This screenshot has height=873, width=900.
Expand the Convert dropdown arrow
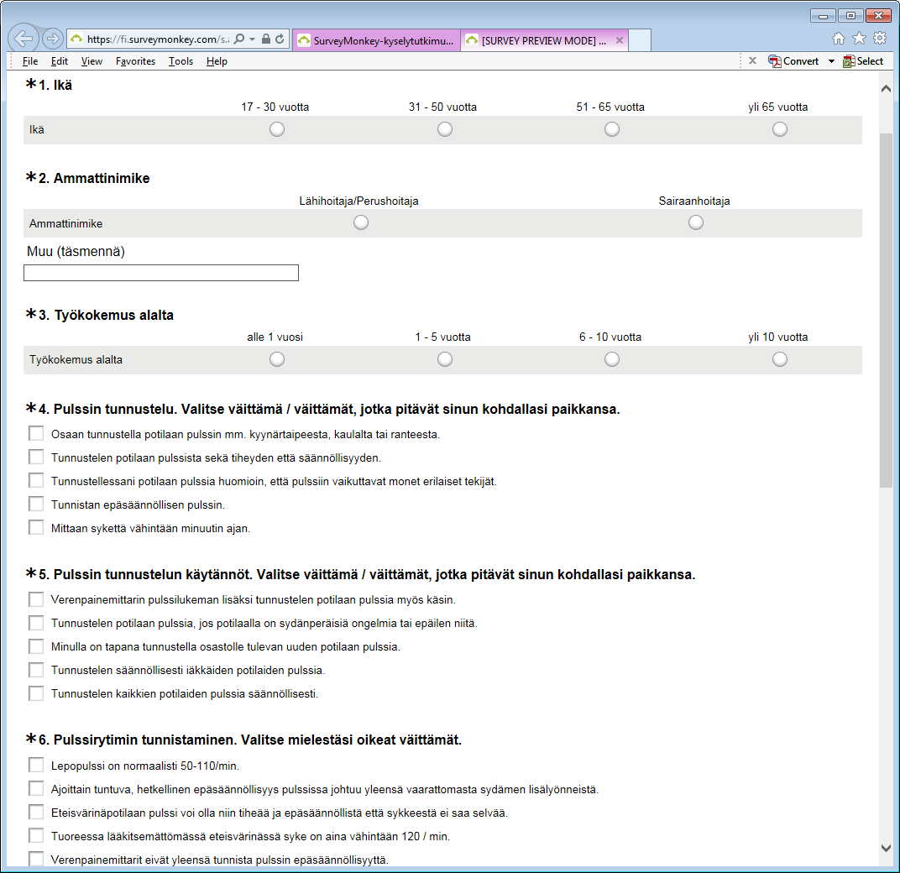click(831, 60)
